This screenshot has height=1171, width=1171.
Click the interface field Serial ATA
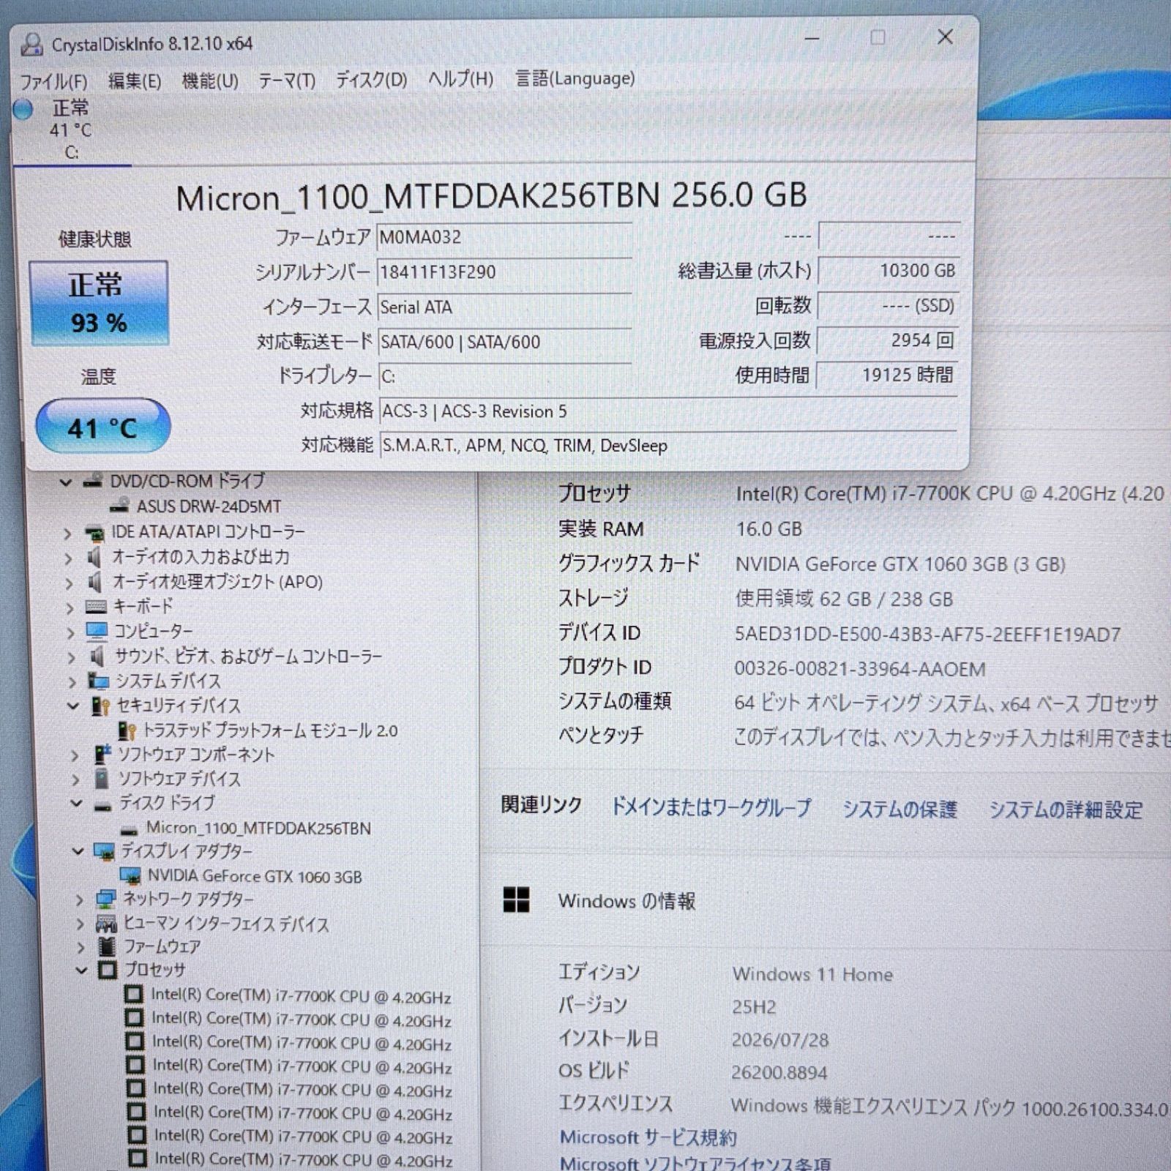[504, 307]
